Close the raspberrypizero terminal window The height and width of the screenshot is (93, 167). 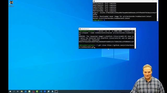[134, 29]
